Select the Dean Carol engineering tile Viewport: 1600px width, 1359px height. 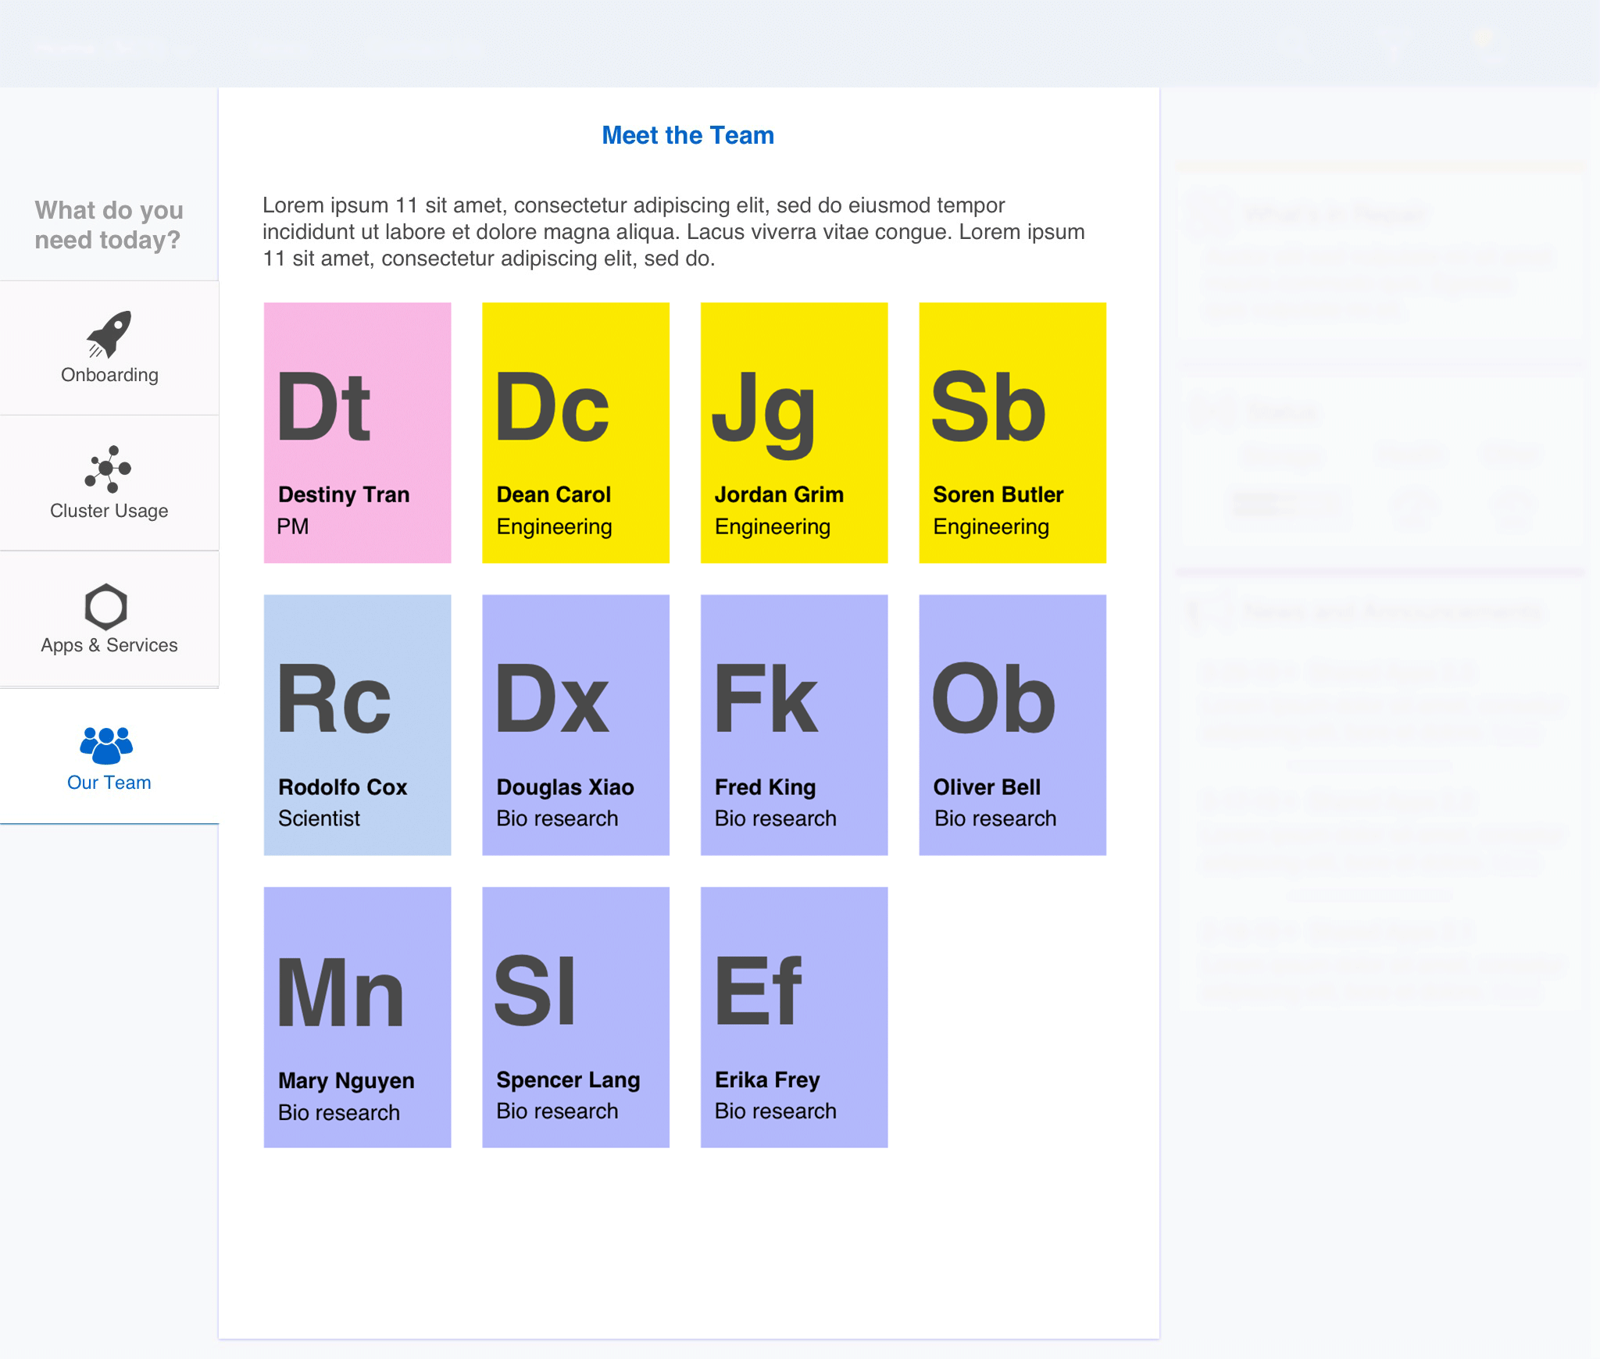pos(576,433)
